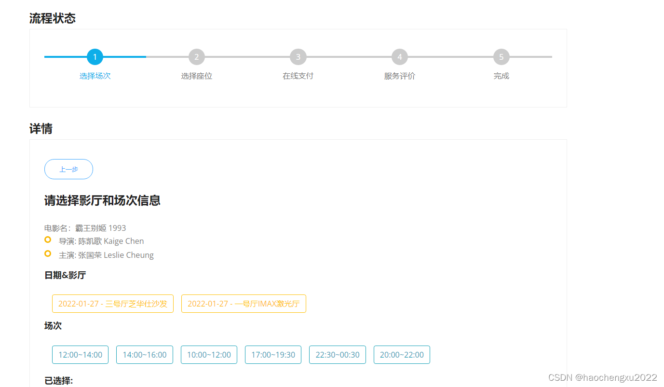The height and width of the screenshot is (387, 664).
Task: Click the 请选择影厅和场次信息 heading
Action: click(x=102, y=200)
